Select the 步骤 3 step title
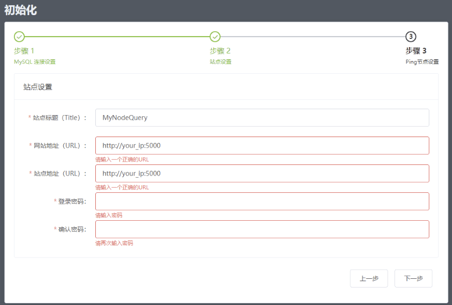This screenshot has height=305, width=452. (416, 51)
